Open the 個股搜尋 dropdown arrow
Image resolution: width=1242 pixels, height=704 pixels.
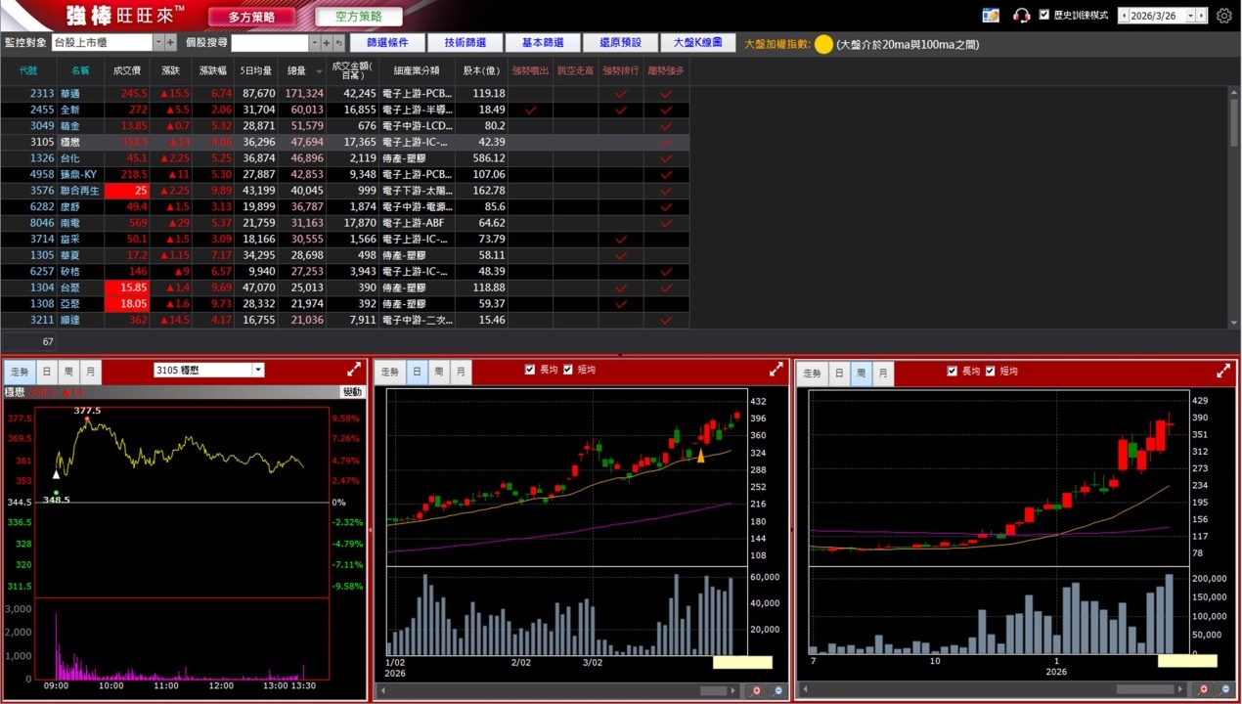[x=314, y=43]
